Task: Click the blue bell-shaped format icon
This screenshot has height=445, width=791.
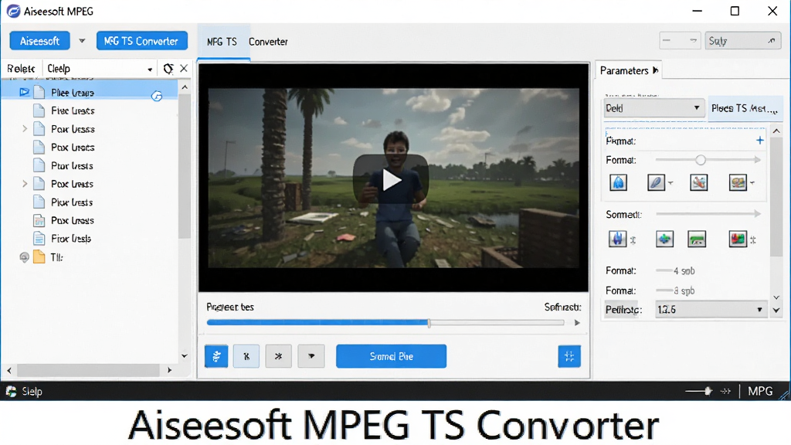Action: click(618, 182)
